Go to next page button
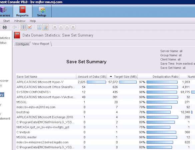Image resolution: width=195 pixels, height=150 pixels. [67, 27]
